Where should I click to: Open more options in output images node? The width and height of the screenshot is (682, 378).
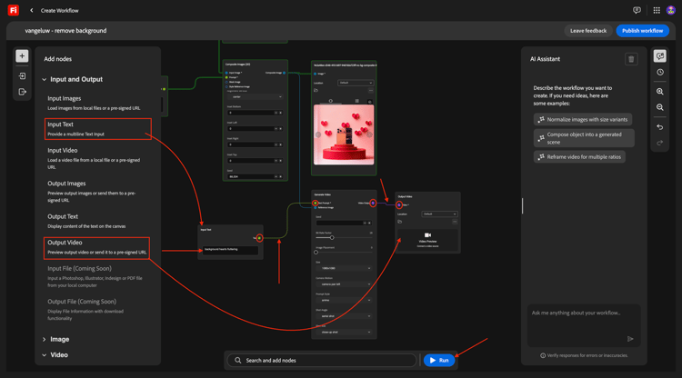click(x=371, y=90)
